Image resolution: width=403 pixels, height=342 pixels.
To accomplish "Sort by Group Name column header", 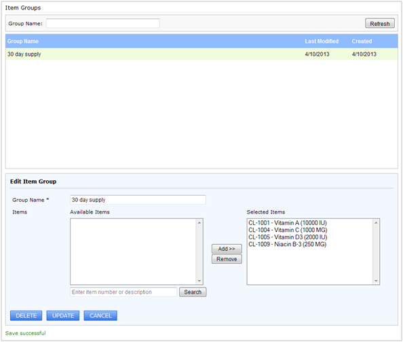I will point(23,41).
